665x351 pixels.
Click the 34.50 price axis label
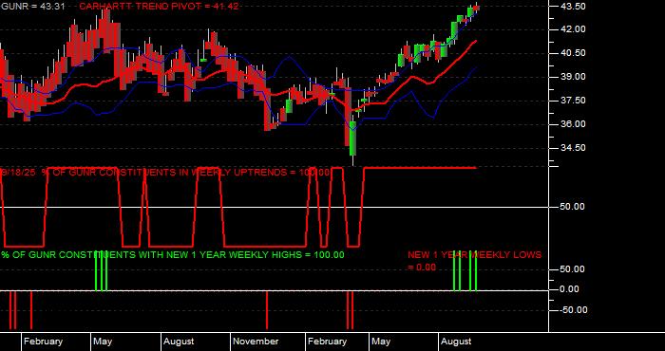[x=574, y=148]
